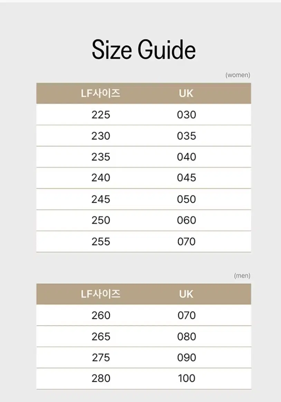Select the 280 size cell
The width and height of the screenshot is (281, 402).
pyautogui.click(x=101, y=378)
